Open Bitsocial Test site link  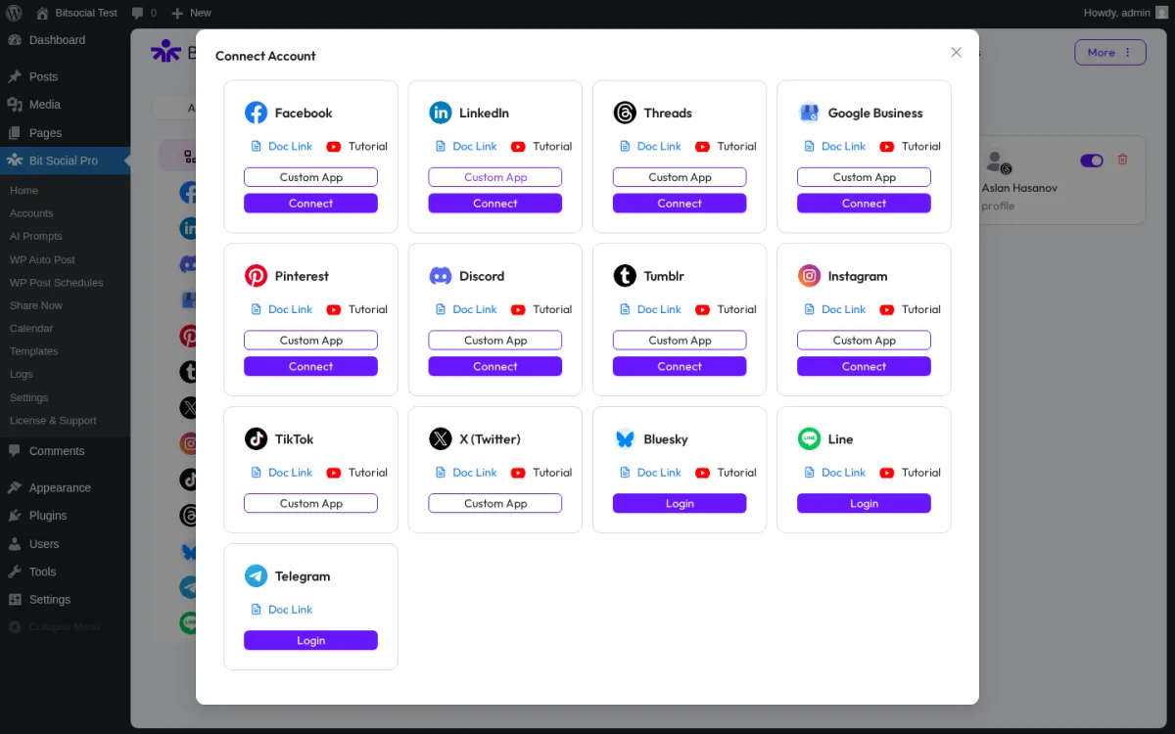tap(76, 13)
